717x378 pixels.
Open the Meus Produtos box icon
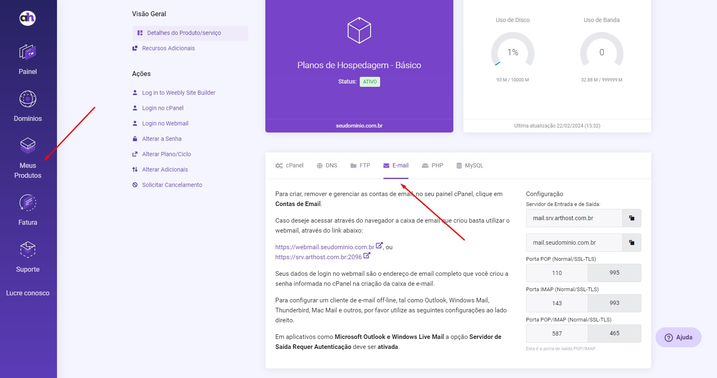coord(27,145)
